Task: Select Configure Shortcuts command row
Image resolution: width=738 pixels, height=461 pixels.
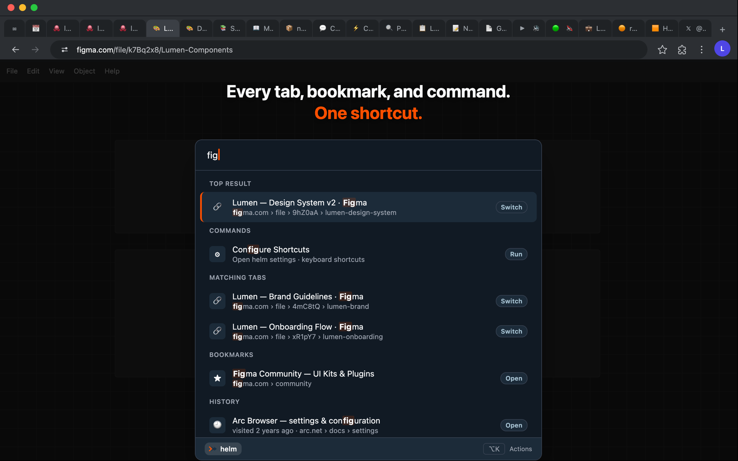Action: point(368,254)
